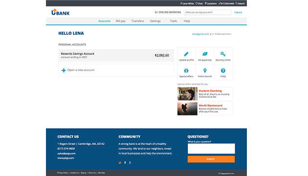
Task: Open the Transfers tab
Action: [137, 21]
